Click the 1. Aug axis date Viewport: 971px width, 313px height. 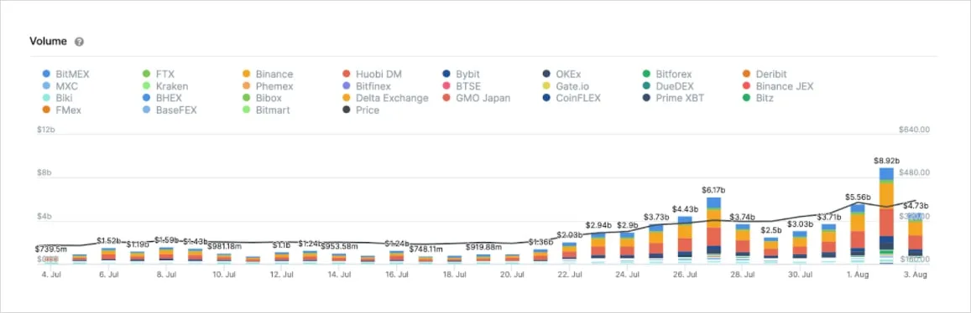coord(858,275)
